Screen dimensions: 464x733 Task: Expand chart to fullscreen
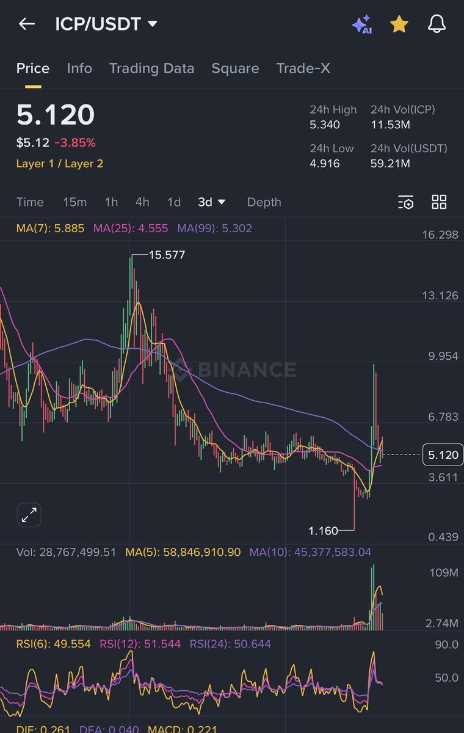click(29, 516)
